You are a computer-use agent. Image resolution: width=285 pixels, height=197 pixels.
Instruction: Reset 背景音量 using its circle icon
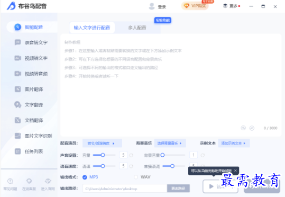(x=203, y=155)
